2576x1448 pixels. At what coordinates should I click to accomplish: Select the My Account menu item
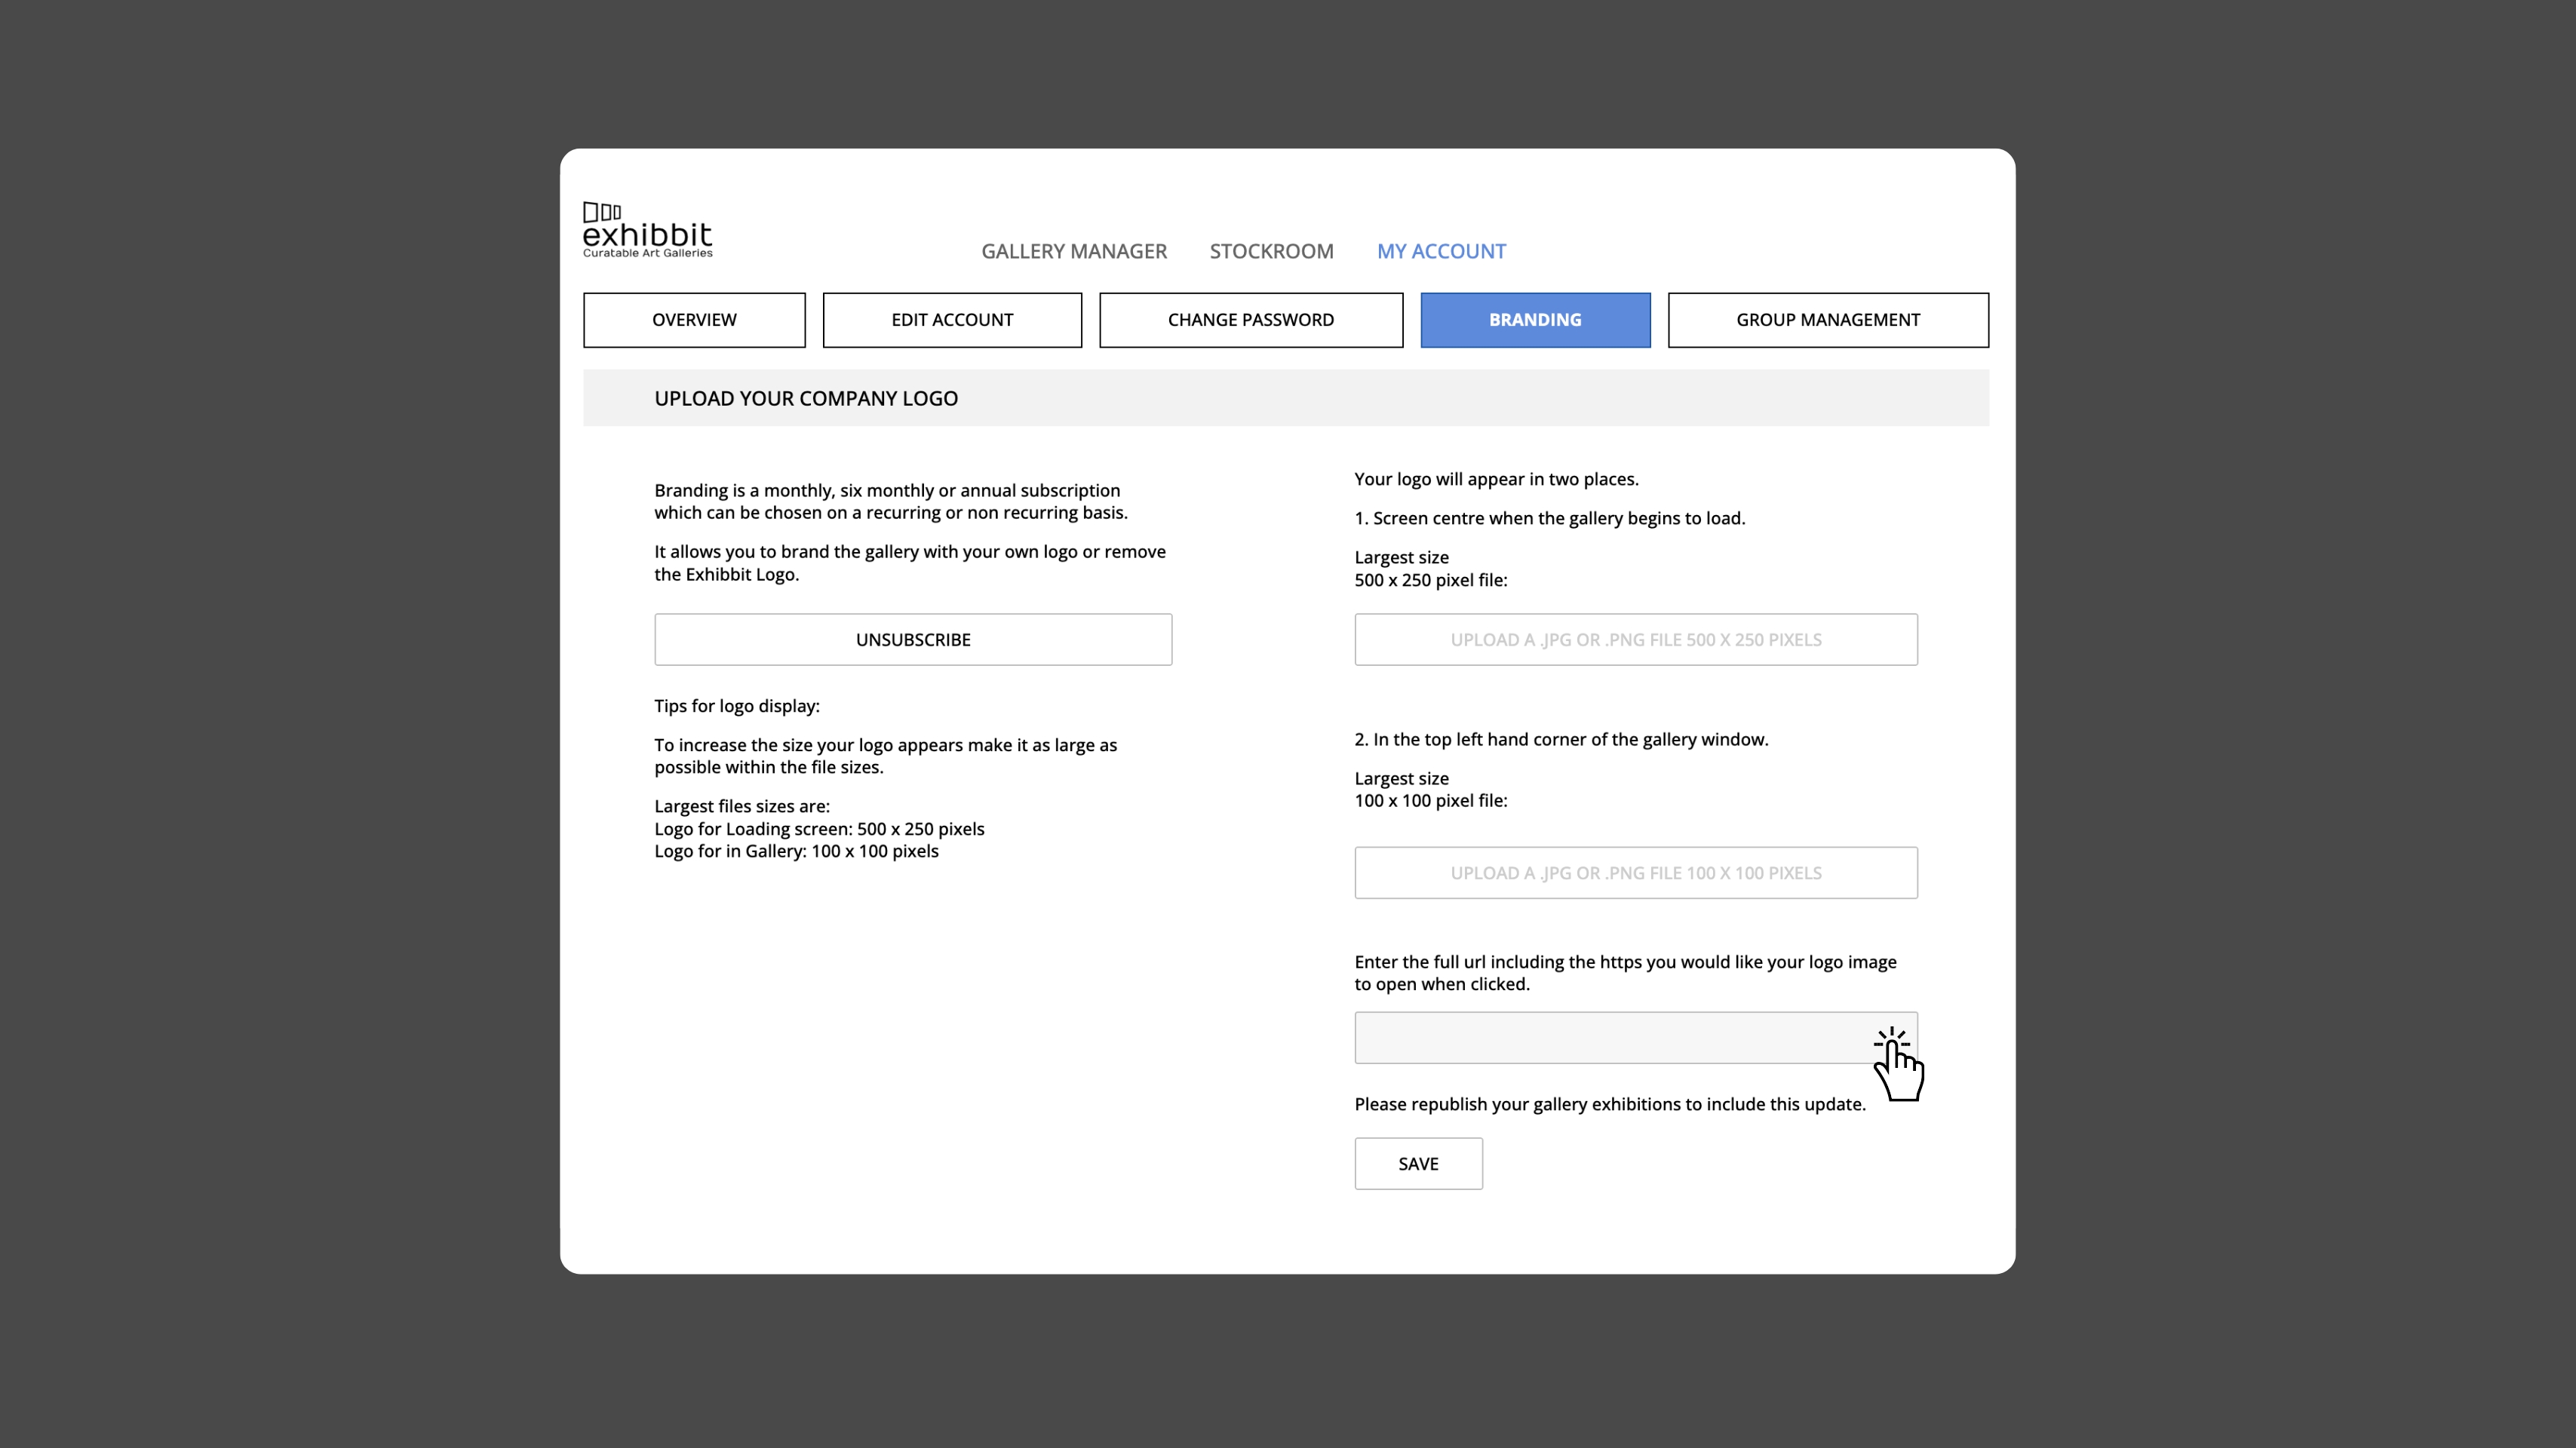(x=1441, y=251)
